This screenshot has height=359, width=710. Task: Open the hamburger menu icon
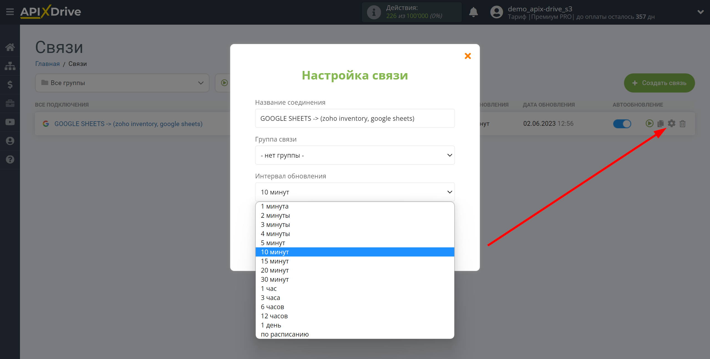[10, 12]
